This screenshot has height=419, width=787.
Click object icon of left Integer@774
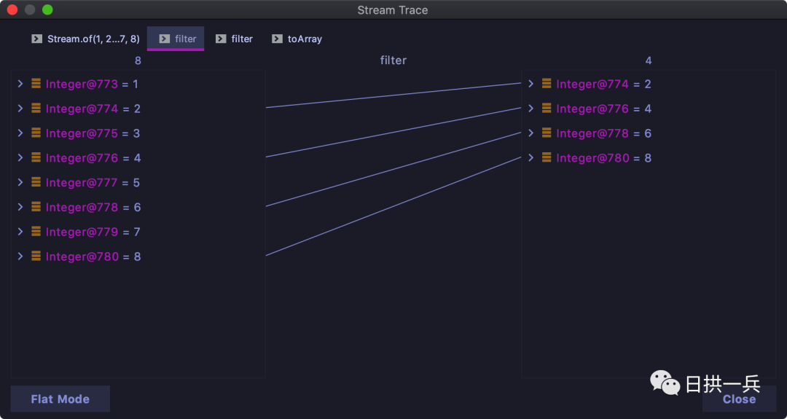tap(36, 108)
